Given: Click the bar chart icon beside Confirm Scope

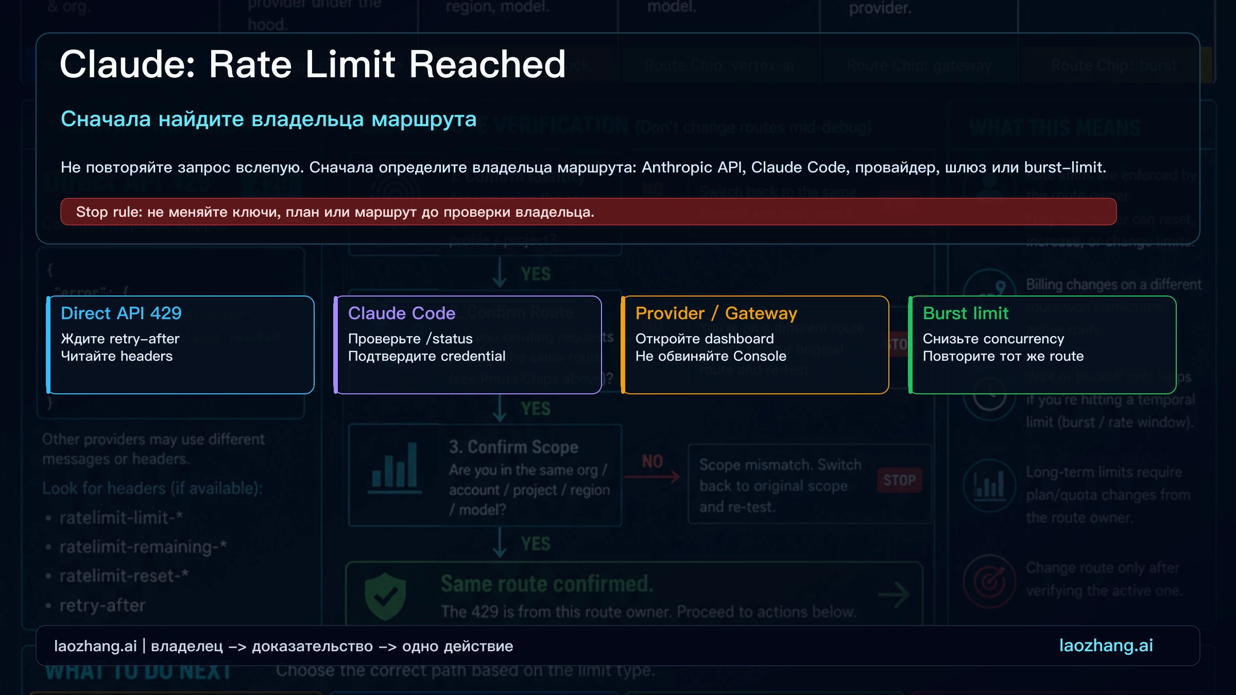Looking at the screenshot, I should tap(394, 467).
